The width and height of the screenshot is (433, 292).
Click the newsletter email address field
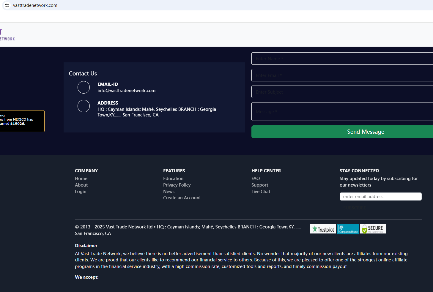coord(380,197)
